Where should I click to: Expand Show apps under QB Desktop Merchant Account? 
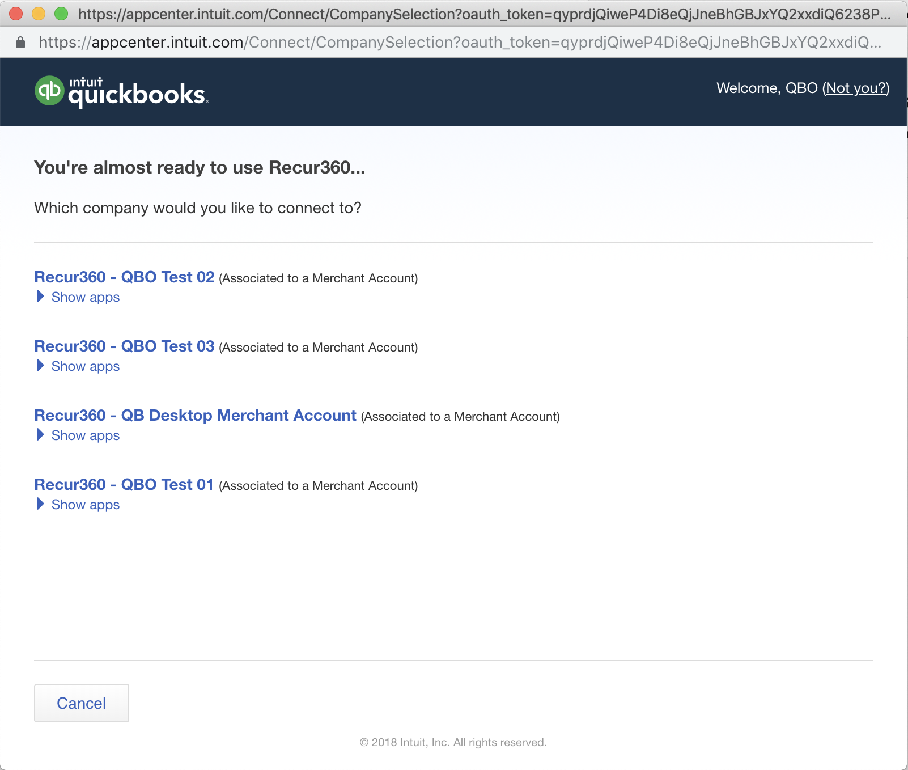point(78,435)
